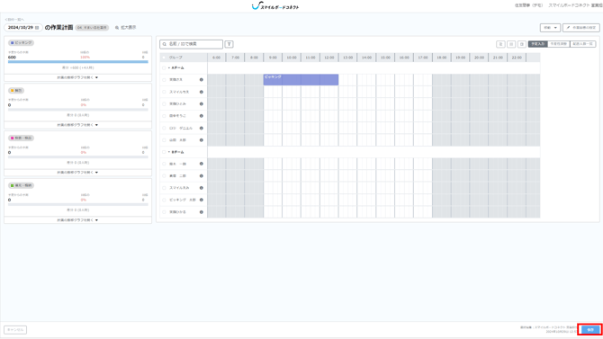603x339 pixels.
Task: Open the dropdown left of 作業目標の設定
Action: 550,28
